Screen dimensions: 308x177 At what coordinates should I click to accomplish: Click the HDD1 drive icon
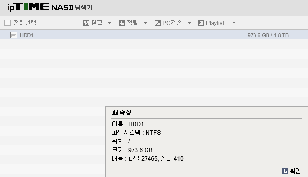point(14,35)
